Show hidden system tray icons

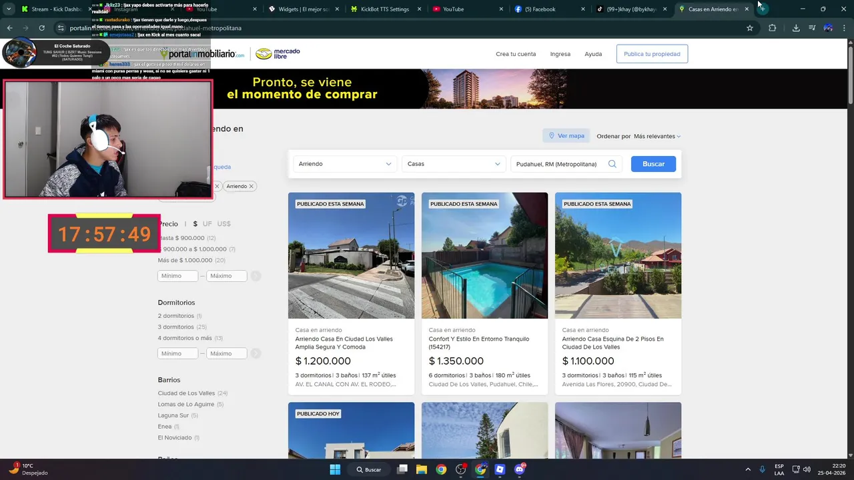tap(748, 469)
